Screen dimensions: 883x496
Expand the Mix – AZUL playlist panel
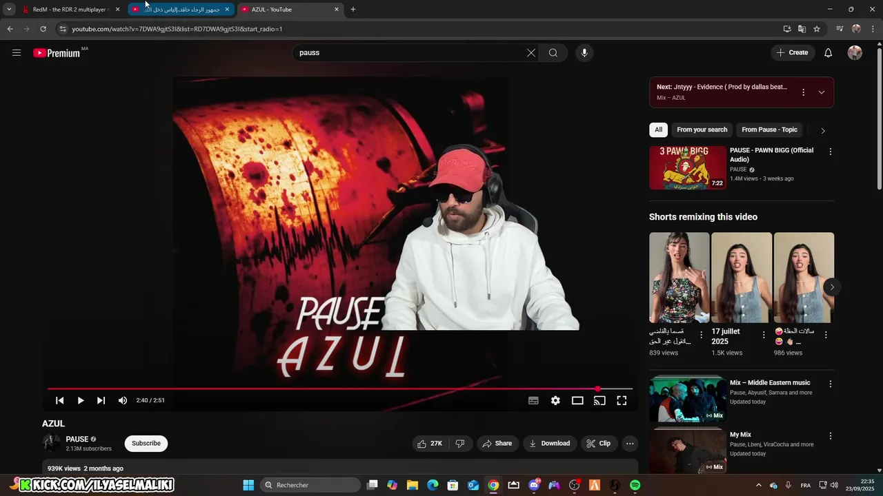point(821,92)
